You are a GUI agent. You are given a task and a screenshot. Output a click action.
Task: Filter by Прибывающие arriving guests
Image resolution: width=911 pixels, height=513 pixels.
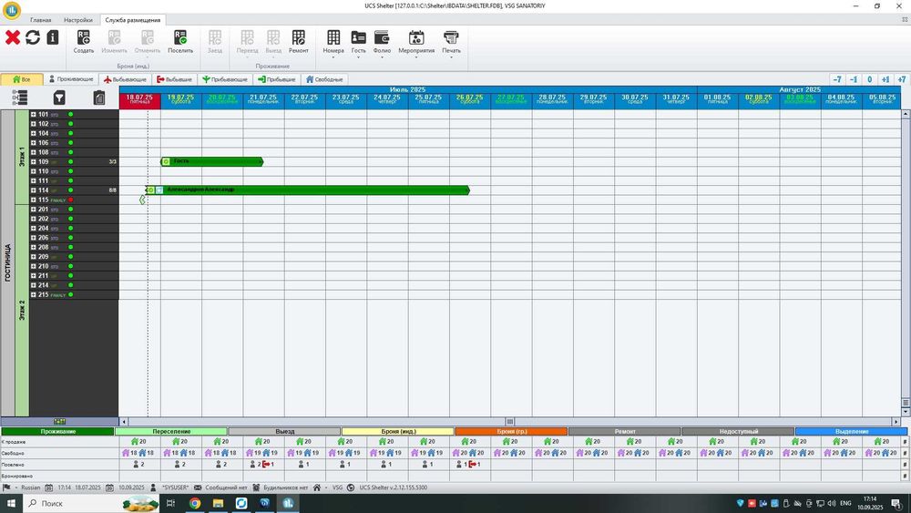pos(225,79)
